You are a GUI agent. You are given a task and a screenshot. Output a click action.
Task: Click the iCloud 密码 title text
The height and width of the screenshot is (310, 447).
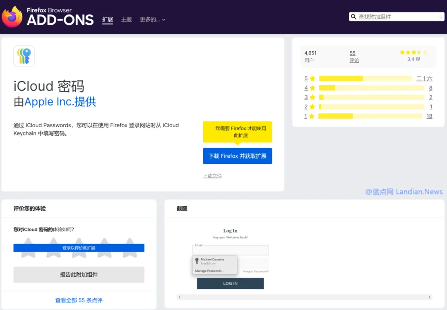(49, 86)
